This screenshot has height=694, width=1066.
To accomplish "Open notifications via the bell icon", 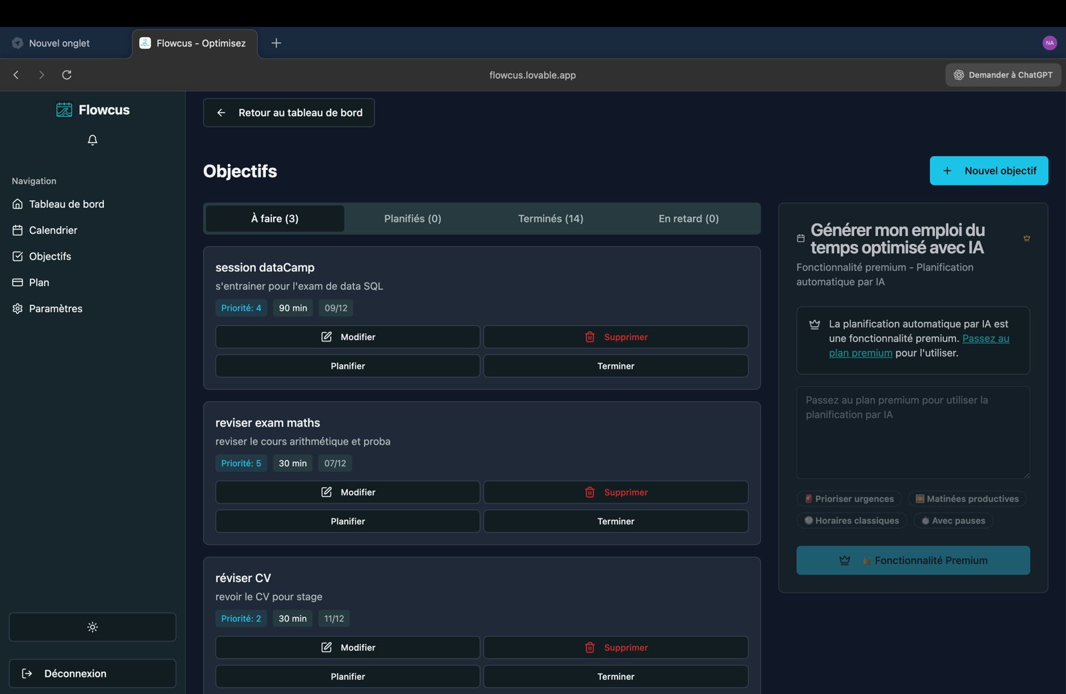I will click(92, 139).
